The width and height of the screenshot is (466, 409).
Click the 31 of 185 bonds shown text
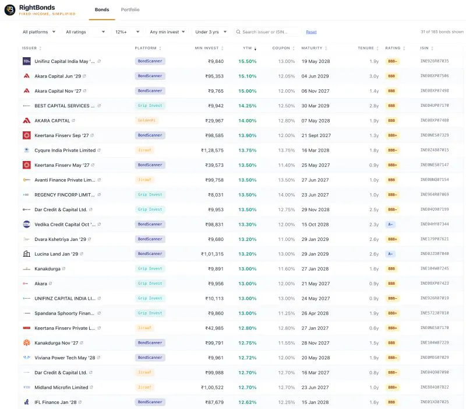pyautogui.click(x=442, y=32)
